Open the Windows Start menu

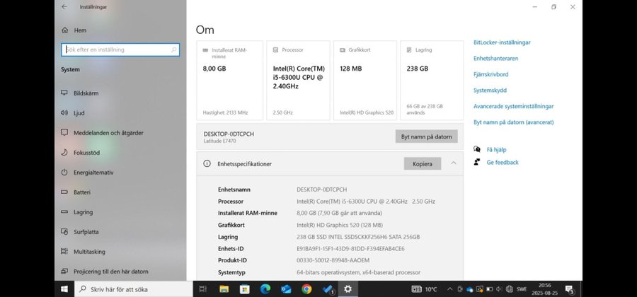click(x=64, y=289)
